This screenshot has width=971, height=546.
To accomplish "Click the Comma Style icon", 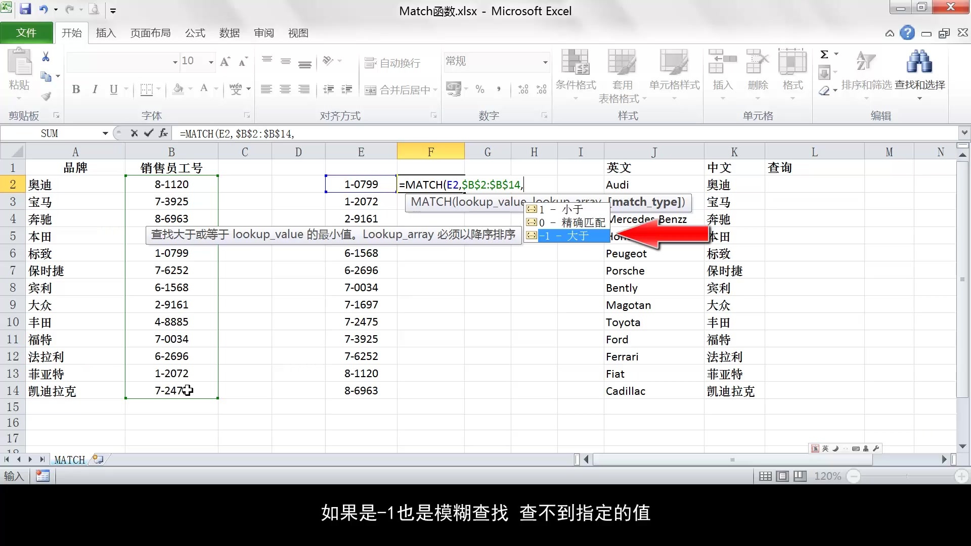I will tap(499, 89).
